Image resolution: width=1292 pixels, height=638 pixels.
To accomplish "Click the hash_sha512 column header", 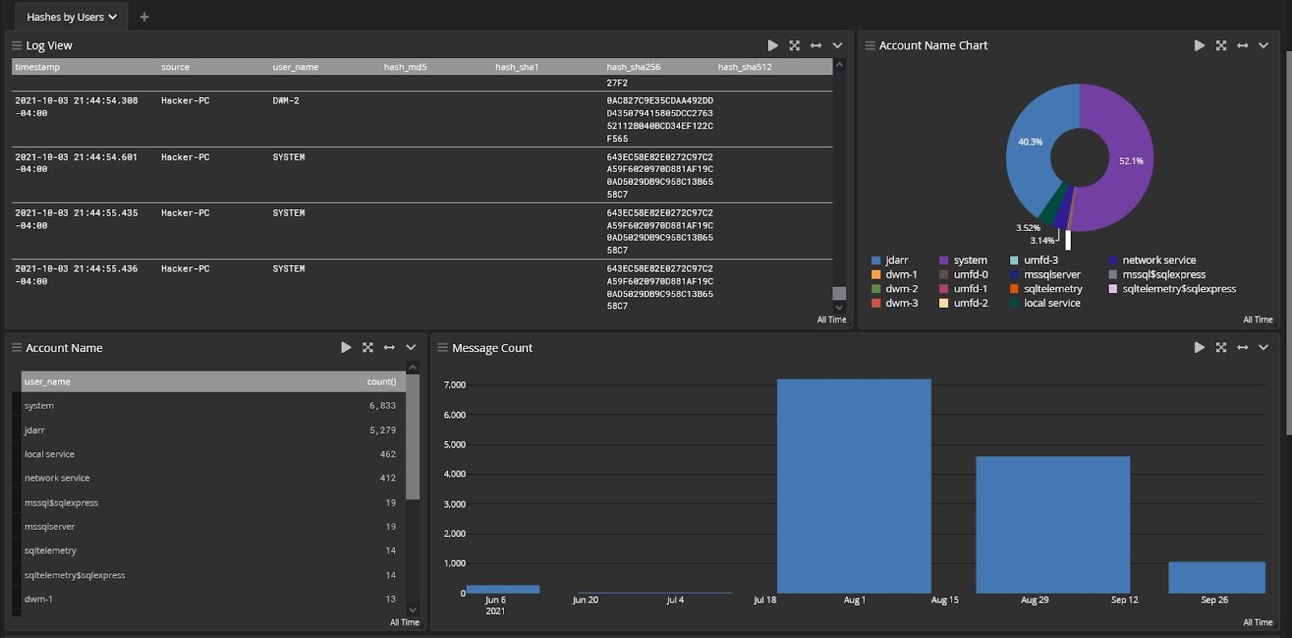I will coord(745,67).
